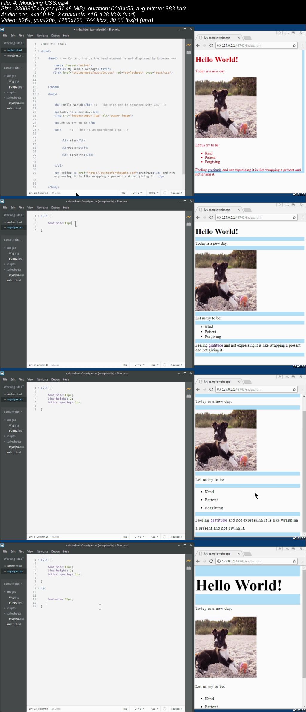The width and height of the screenshot is (306, 712).
Task: Click site info icon before 127.0.0.1 in frame 00:02:00
Action: (219, 217)
